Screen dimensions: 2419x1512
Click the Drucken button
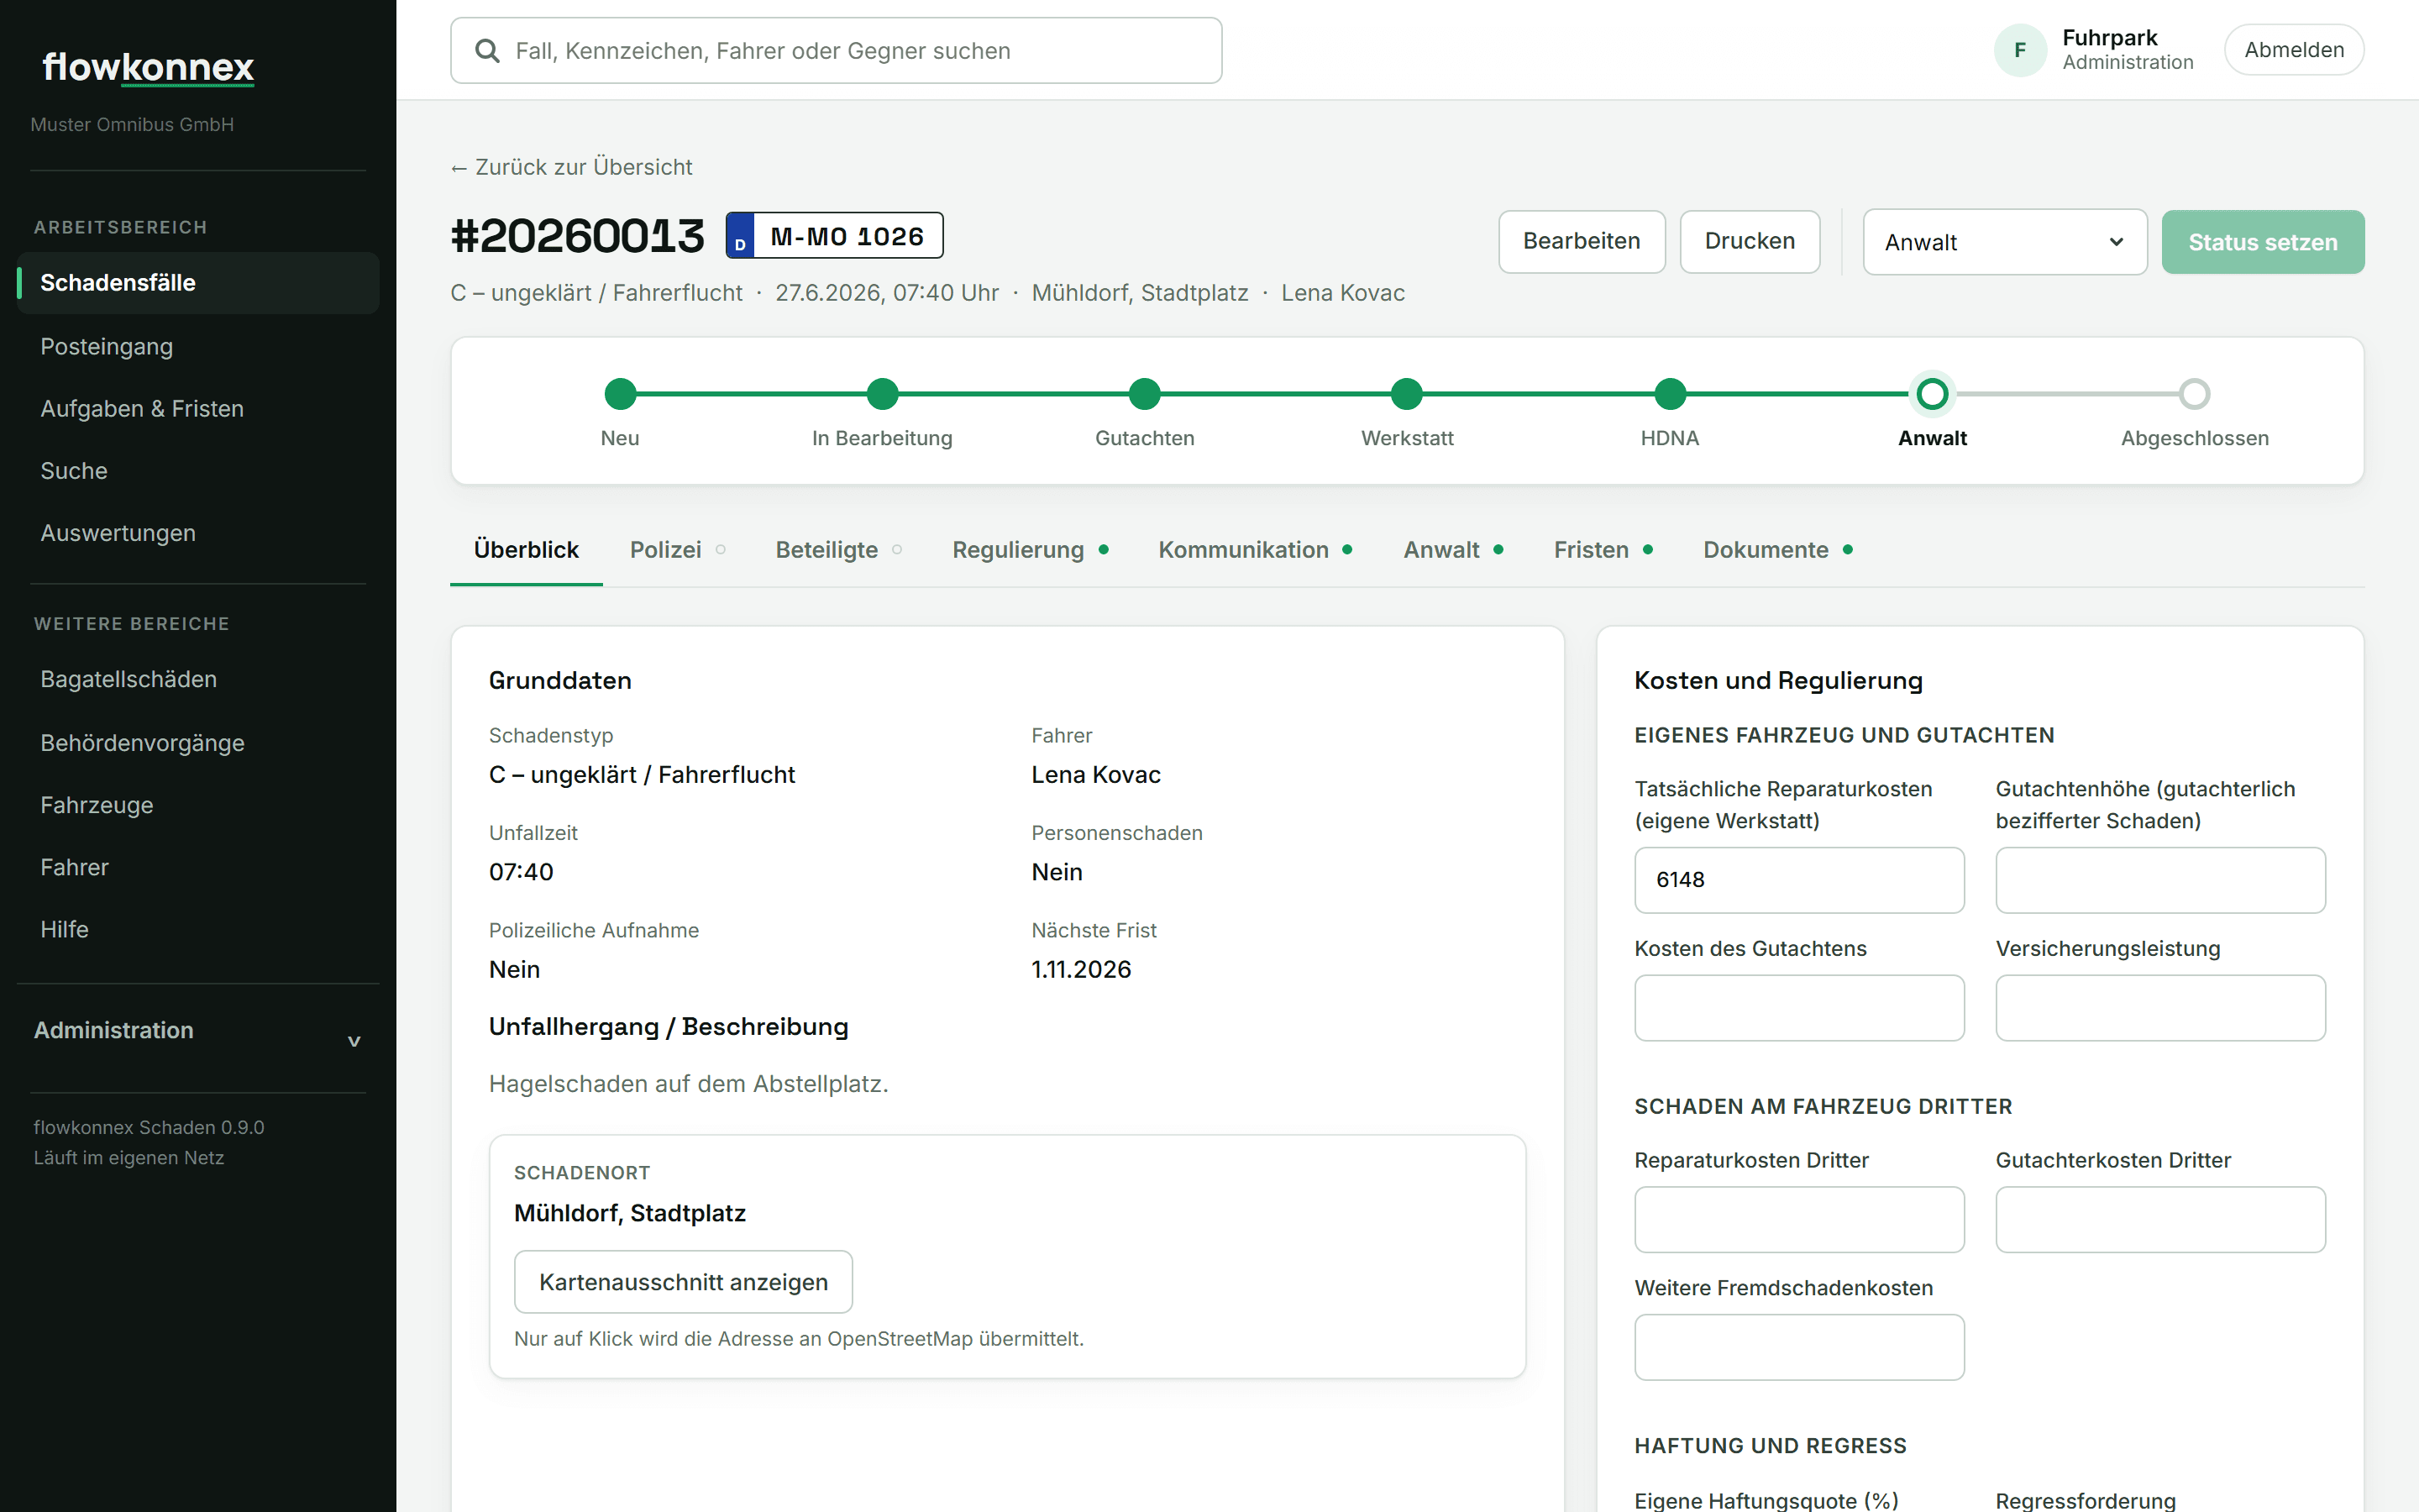(1750, 241)
